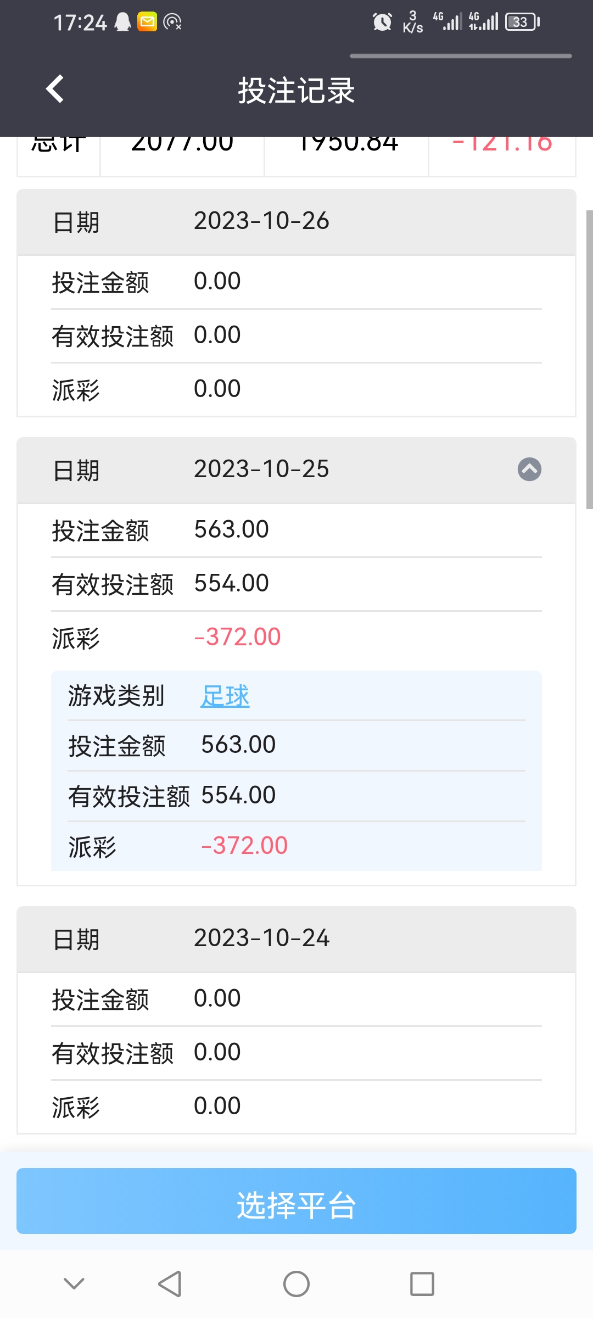Tap the battery indicator showing 33
593x1318 pixels.
[x=522, y=22]
